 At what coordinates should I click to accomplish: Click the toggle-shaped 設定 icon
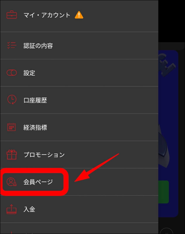tap(12, 73)
